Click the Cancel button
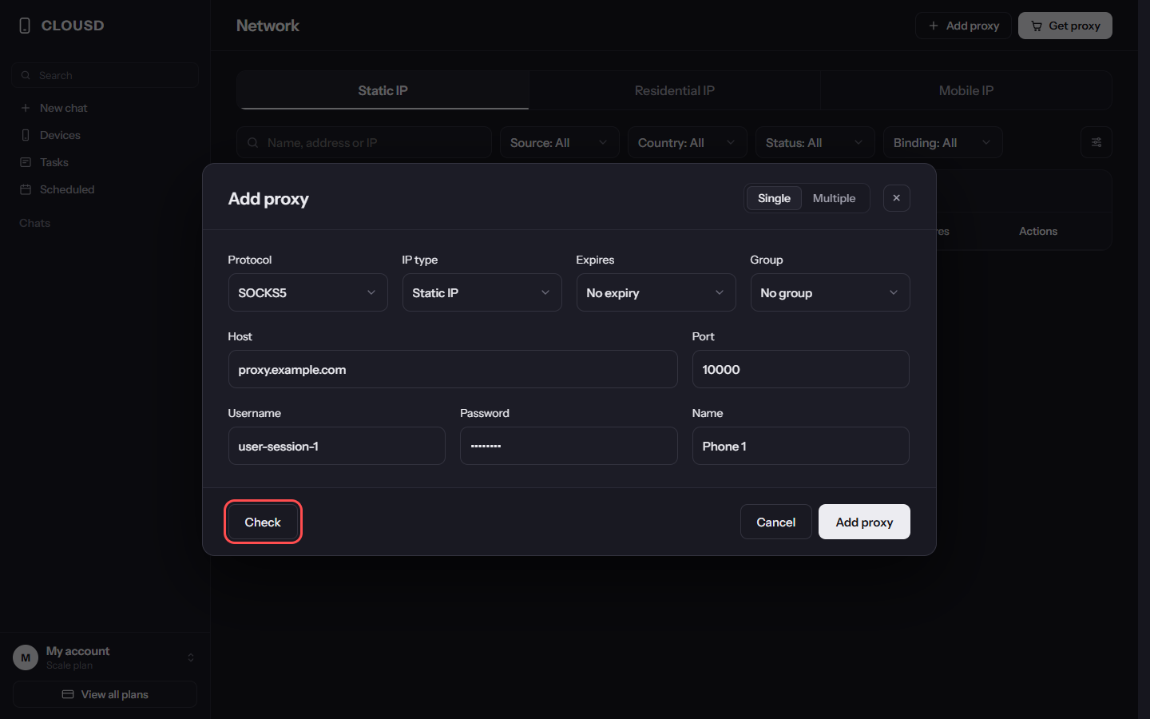The image size is (1150, 719). [x=775, y=522]
